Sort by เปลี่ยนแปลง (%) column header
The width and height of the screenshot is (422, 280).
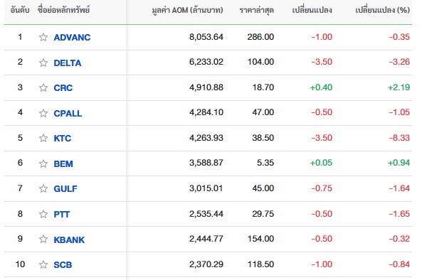382,10
